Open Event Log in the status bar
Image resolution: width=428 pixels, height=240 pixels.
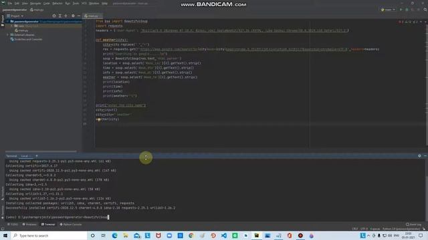(x=413, y=225)
